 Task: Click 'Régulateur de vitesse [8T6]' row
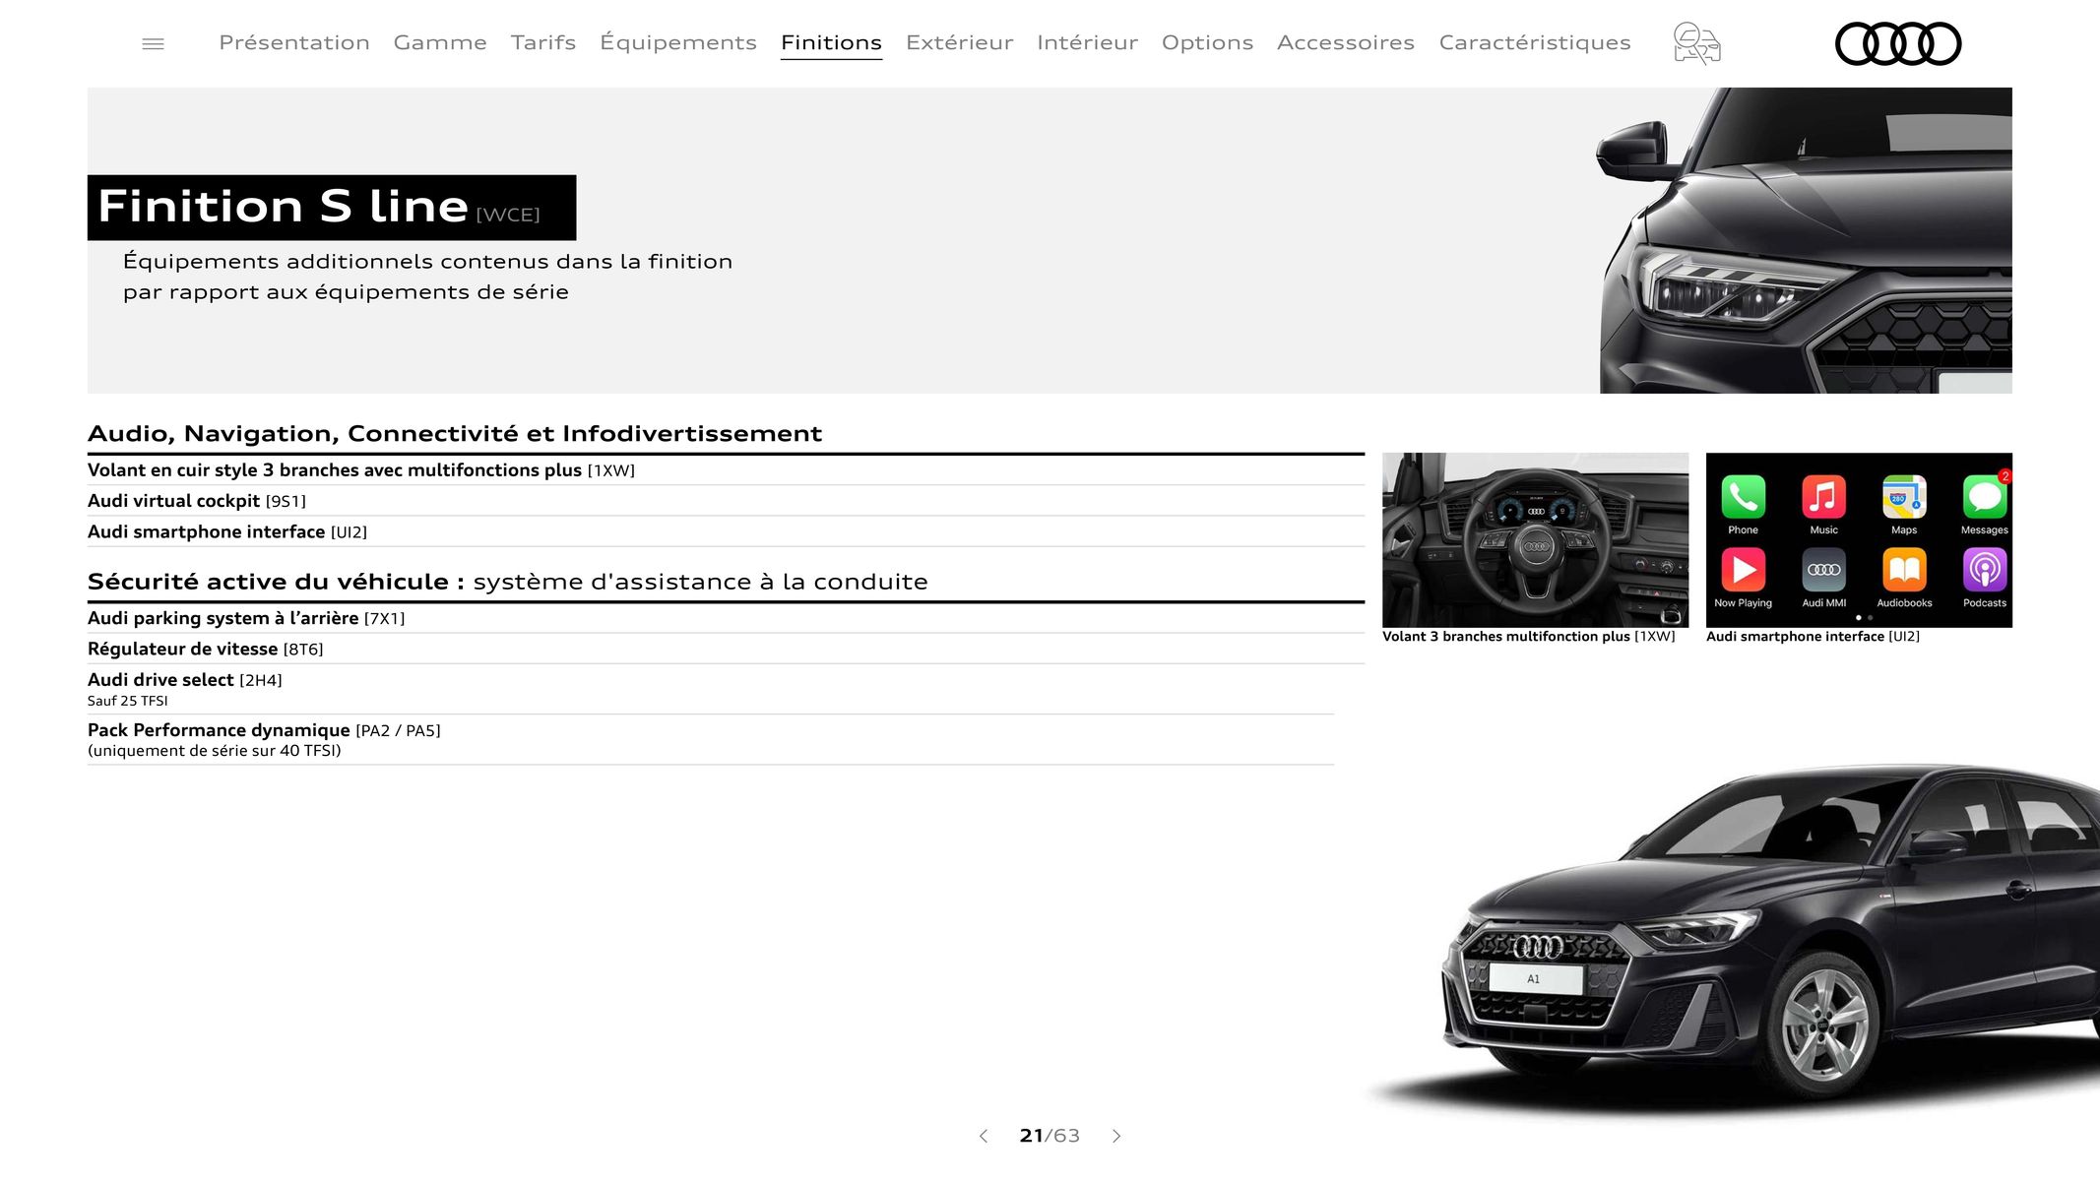pyautogui.click(x=726, y=649)
